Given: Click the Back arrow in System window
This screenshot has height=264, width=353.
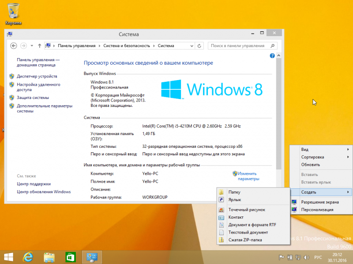Looking at the screenshot, I should pos(14,46).
